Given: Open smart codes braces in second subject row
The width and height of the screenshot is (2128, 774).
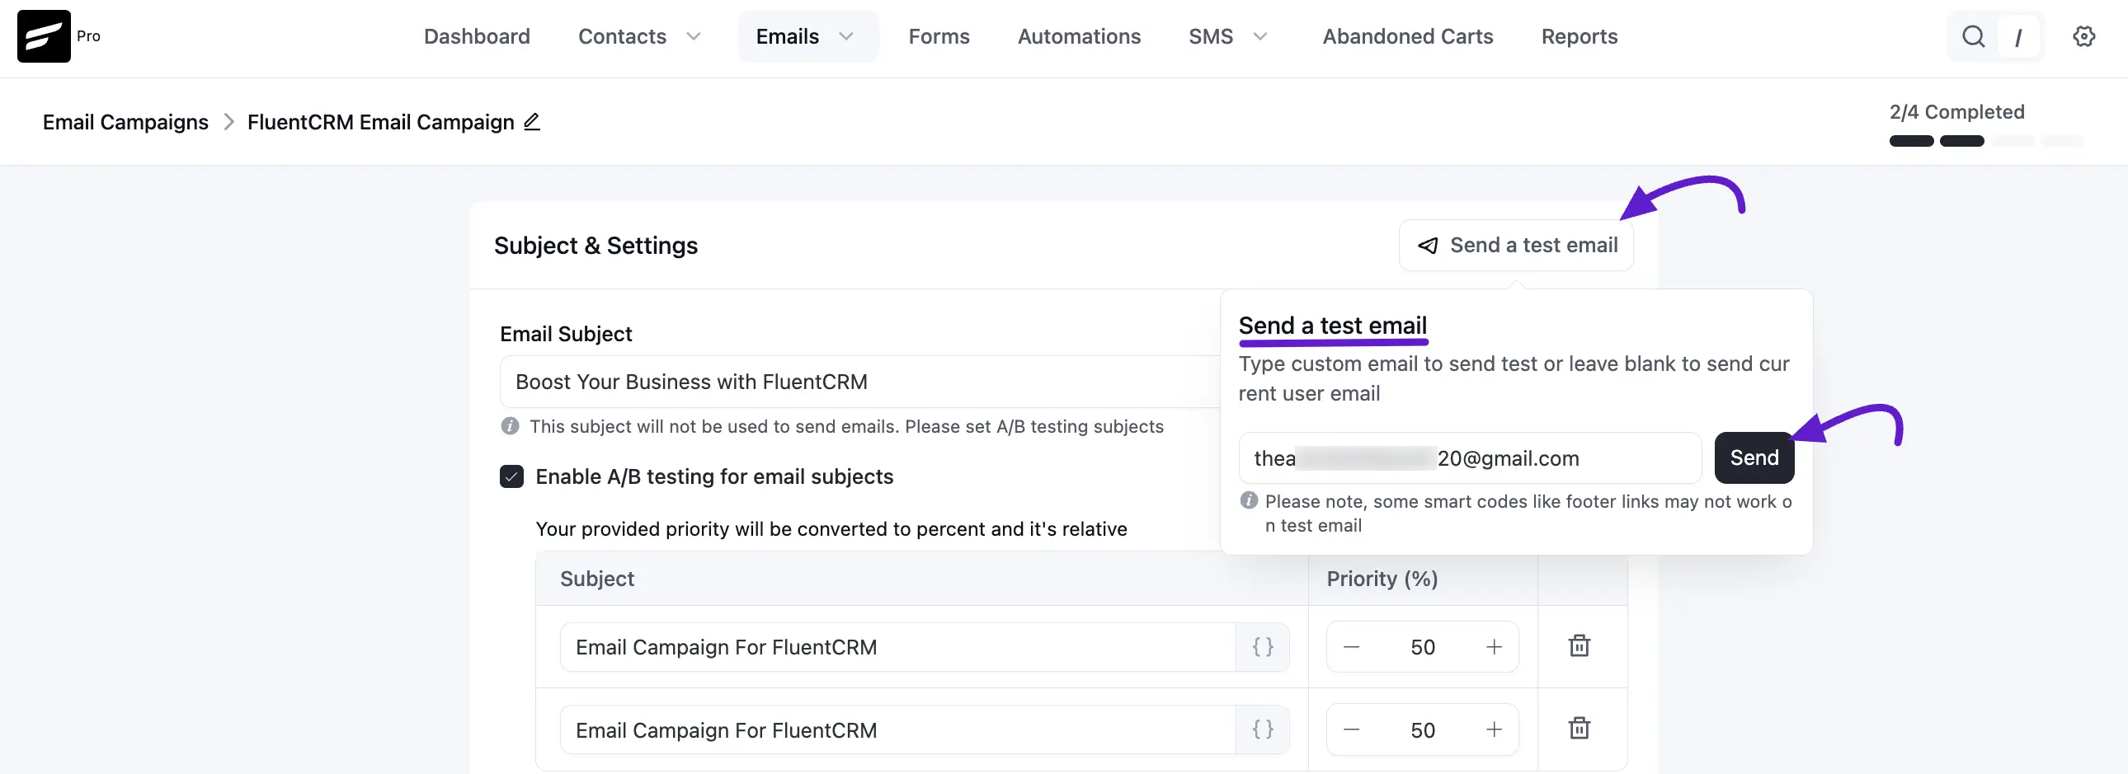Looking at the screenshot, I should (x=1263, y=729).
